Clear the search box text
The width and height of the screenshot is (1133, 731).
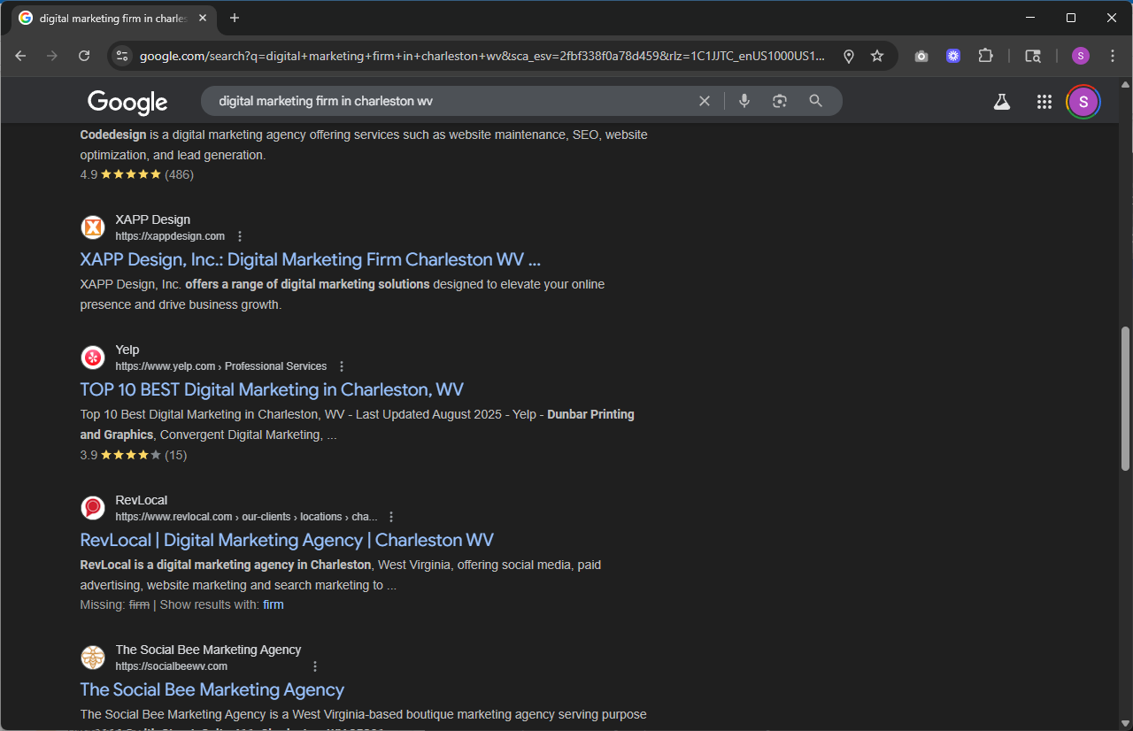click(705, 101)
